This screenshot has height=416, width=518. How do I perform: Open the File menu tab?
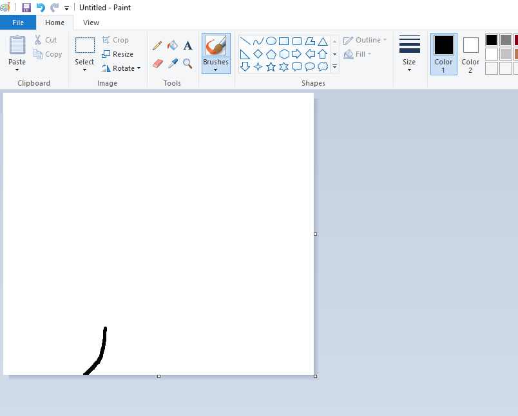pos(18,23)
